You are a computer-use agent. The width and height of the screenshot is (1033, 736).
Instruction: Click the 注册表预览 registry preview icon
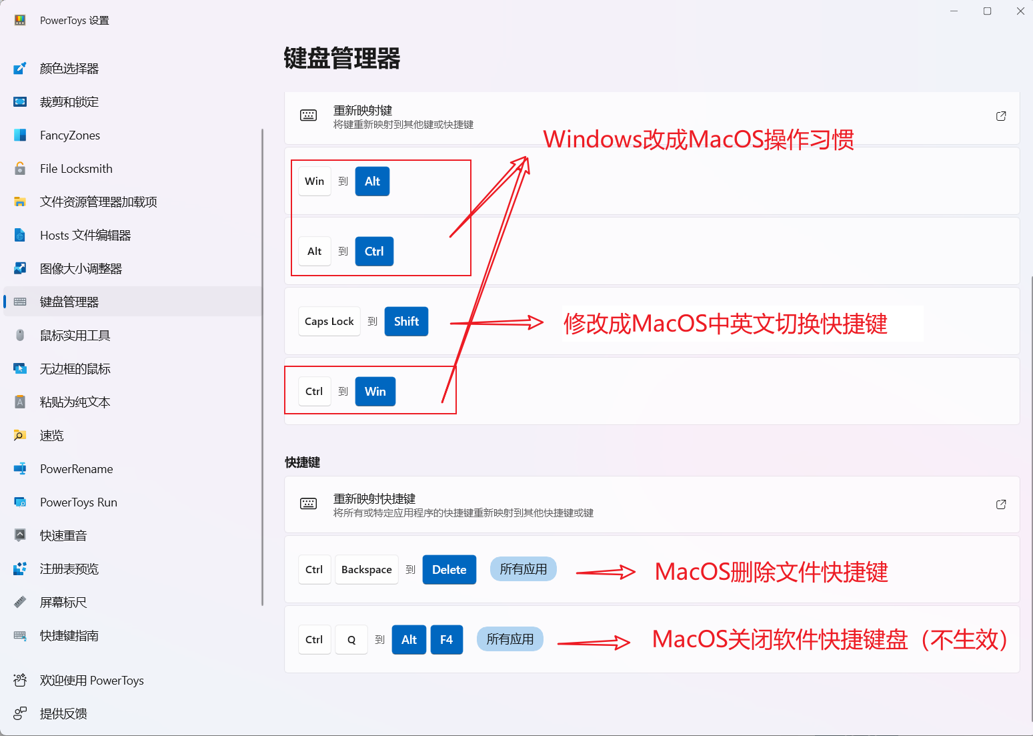pos(20,569)
